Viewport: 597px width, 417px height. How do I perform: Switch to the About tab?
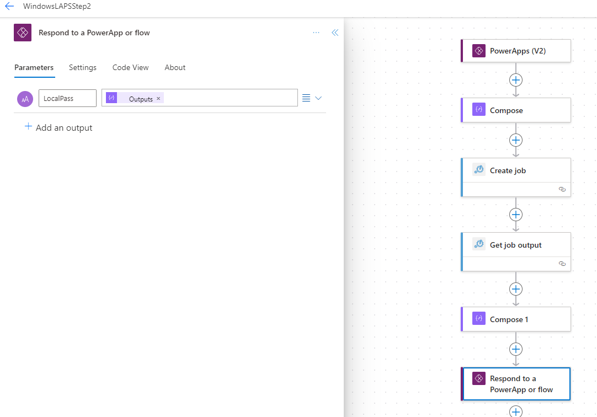[175, 67]
